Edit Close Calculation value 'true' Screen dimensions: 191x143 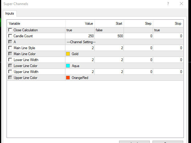(x=80, y=30)
